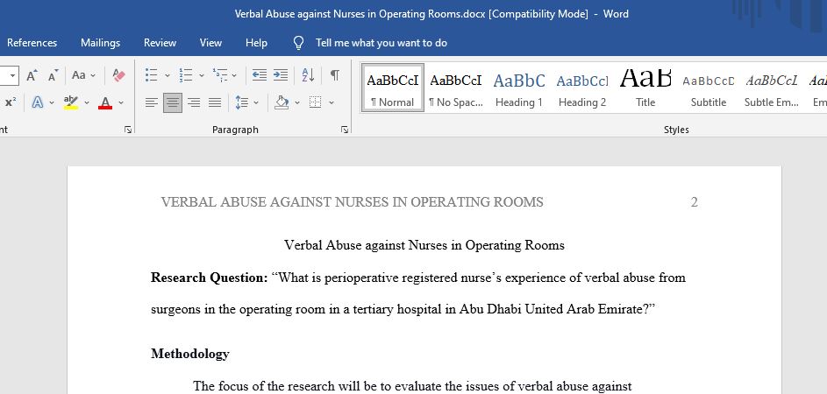This screenshot has width=827, height=394.
Task: Open the Change Case dropdown
Action: tap(84, 75)
